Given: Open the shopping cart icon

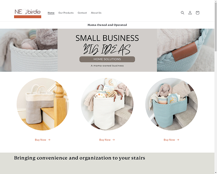Looking at the screenshot, I should tap(197, 13).
